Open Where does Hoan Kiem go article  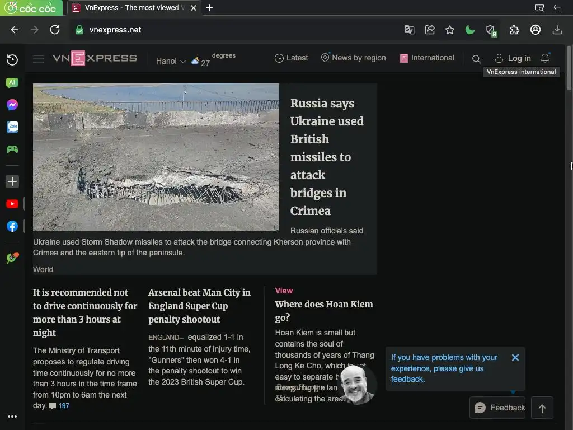point(324,311)
